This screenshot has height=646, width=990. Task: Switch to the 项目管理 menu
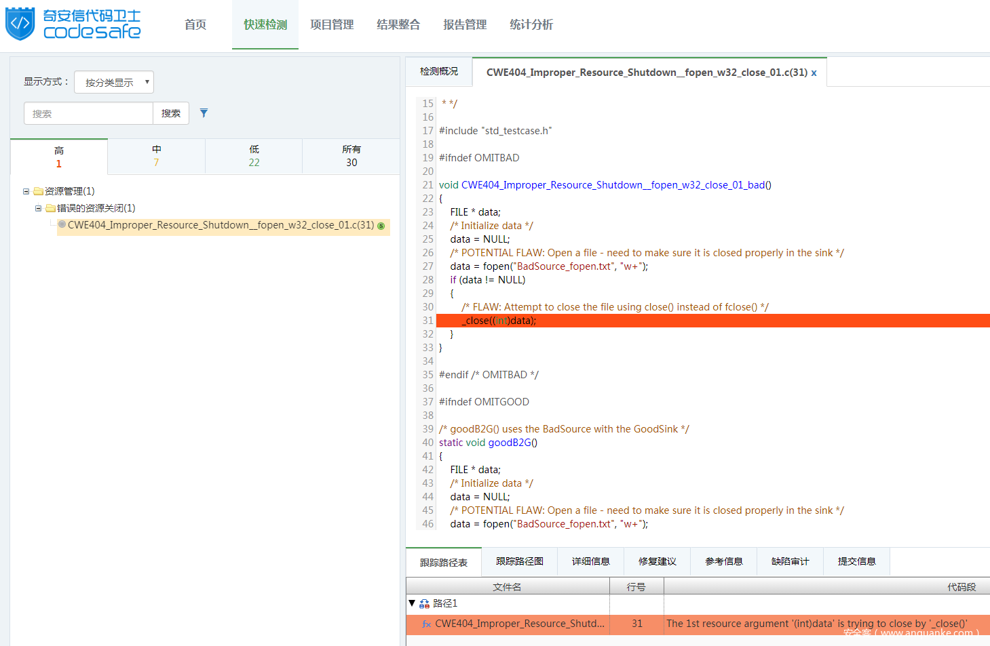click(332, 24)
